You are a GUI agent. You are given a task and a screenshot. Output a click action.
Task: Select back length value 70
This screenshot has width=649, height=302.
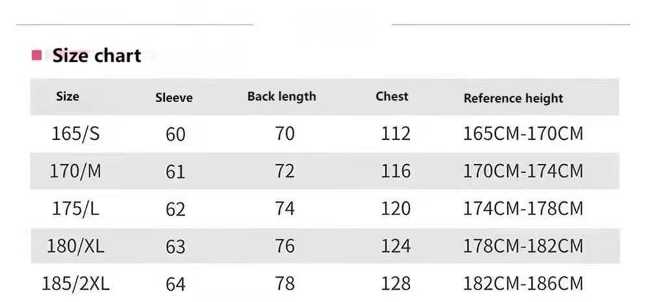coord(284,134)
